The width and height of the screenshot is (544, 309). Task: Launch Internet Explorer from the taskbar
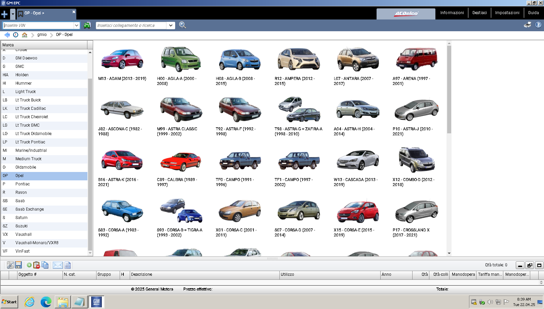(x=30, y=302)
